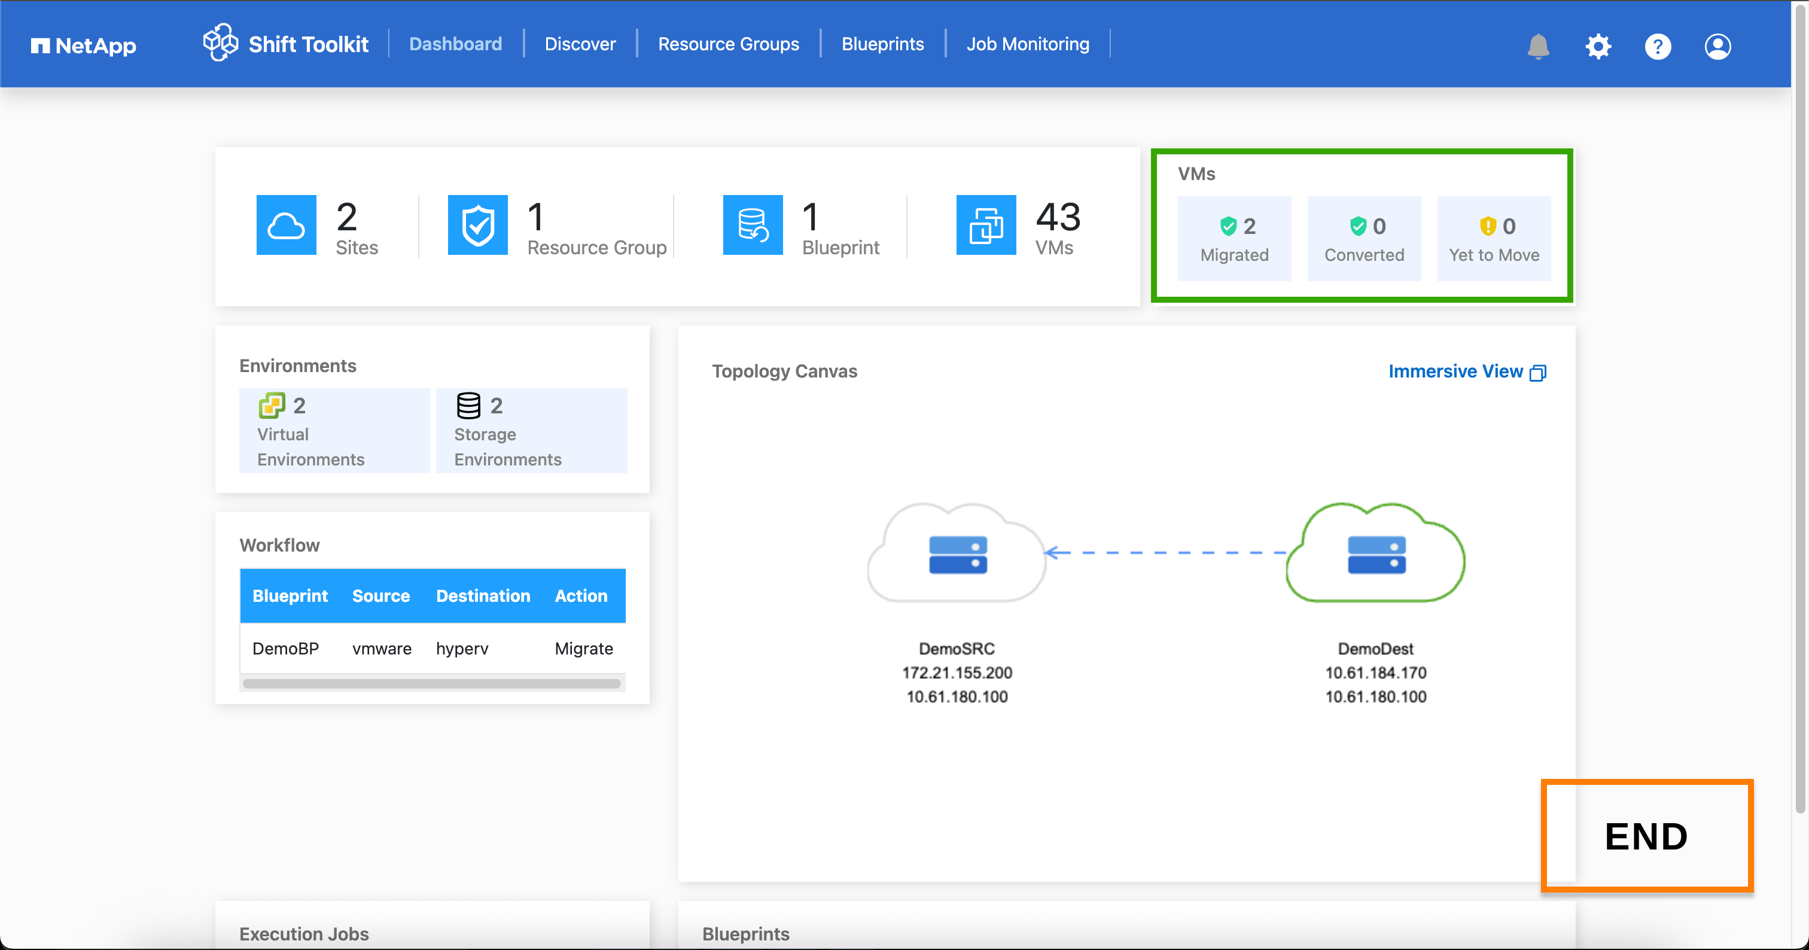Click the Virtual Environments vSphere icon
This screenshot has width=1809, height=950.
coord(272,405)
